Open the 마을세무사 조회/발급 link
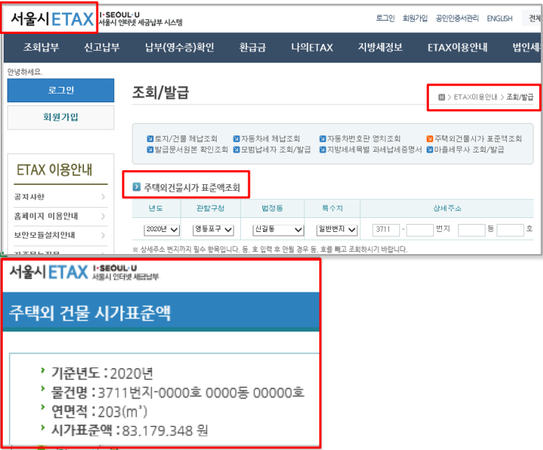 (x=469, y=150)
